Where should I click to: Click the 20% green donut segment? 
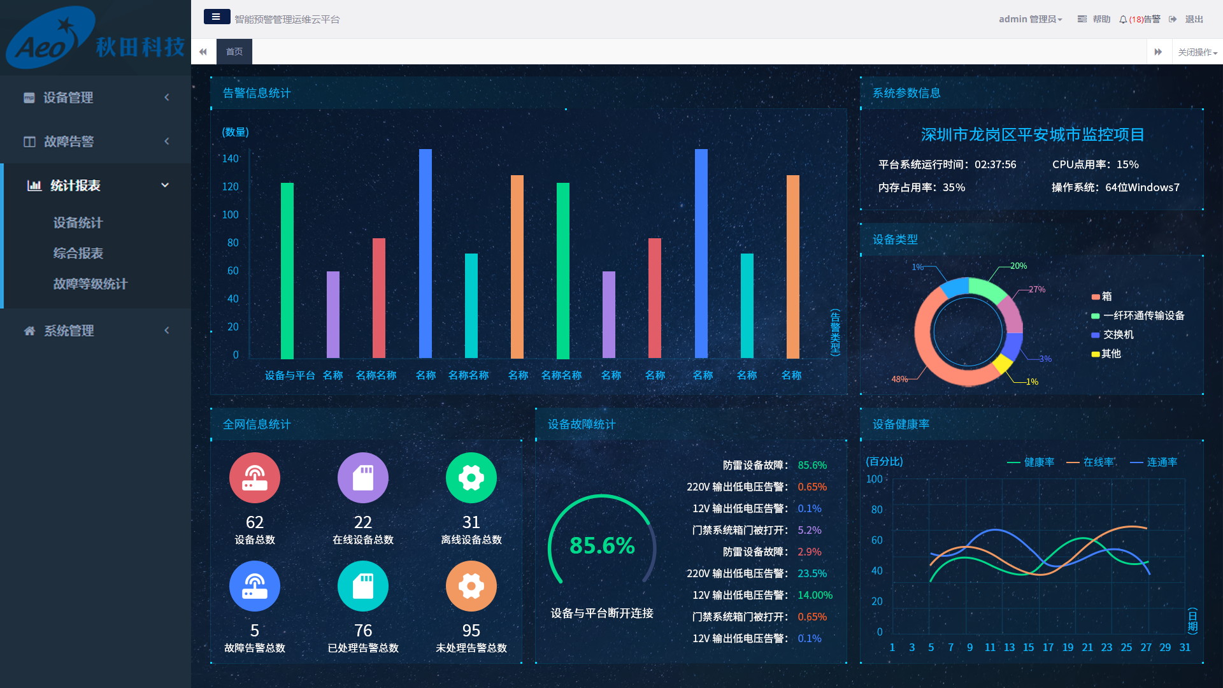987,289
